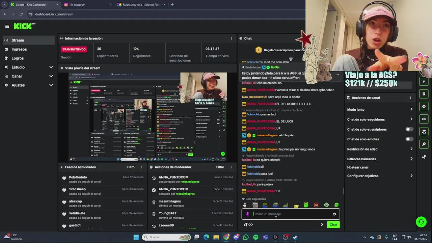Click the Regala 1 suscripción banner
This screenshot has height=243, width=432.
pyautogui.click(x=280, y=50)
